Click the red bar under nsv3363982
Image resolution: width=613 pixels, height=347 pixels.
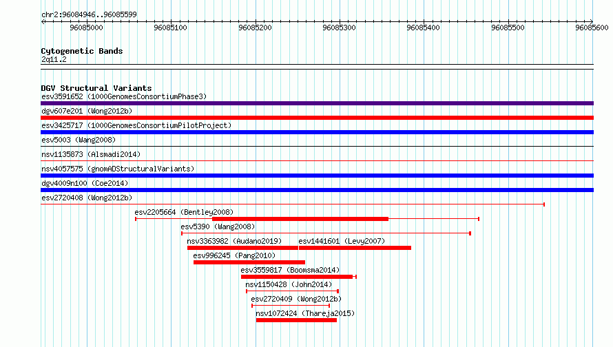(x=242, y=248)
